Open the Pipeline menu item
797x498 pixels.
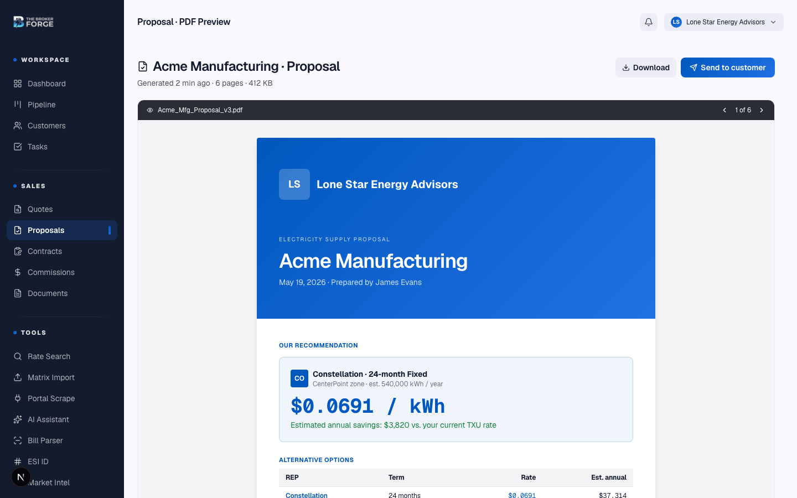(x=62, y=105)
